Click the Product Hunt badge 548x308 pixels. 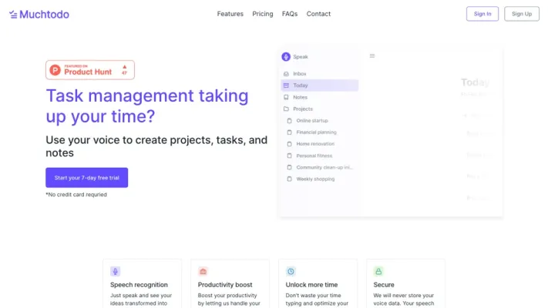pyautogui.click(x=90, y=70)
